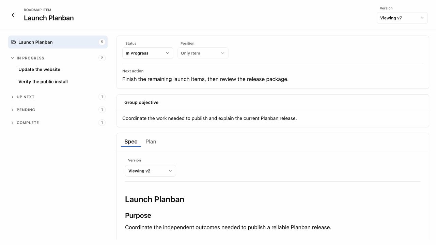The height and width of the screenshot is (245, 436).
Task: Open the top Version dropdown showing v7
Action: click(x=402, y=18)
